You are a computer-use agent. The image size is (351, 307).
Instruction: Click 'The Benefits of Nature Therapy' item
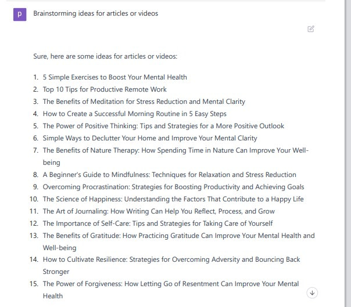click(175, 156)
